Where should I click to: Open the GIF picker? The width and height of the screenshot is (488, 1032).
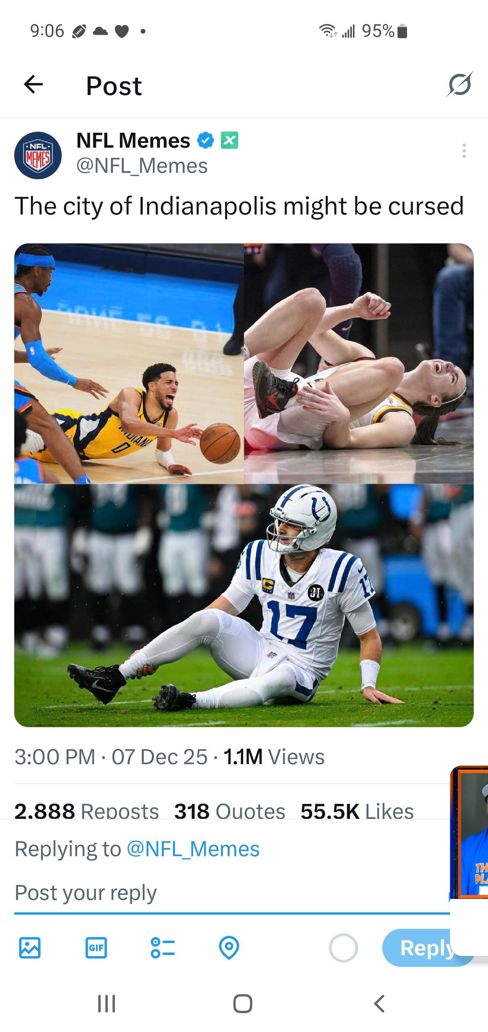96,947
